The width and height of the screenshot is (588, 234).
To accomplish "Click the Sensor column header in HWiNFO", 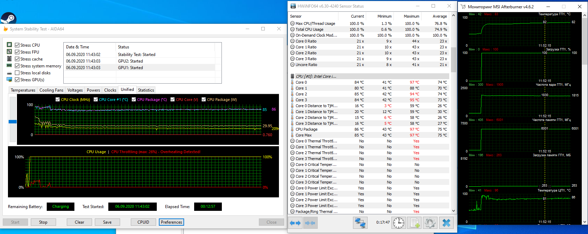I will pyautogui.click(x=313, y=16).
